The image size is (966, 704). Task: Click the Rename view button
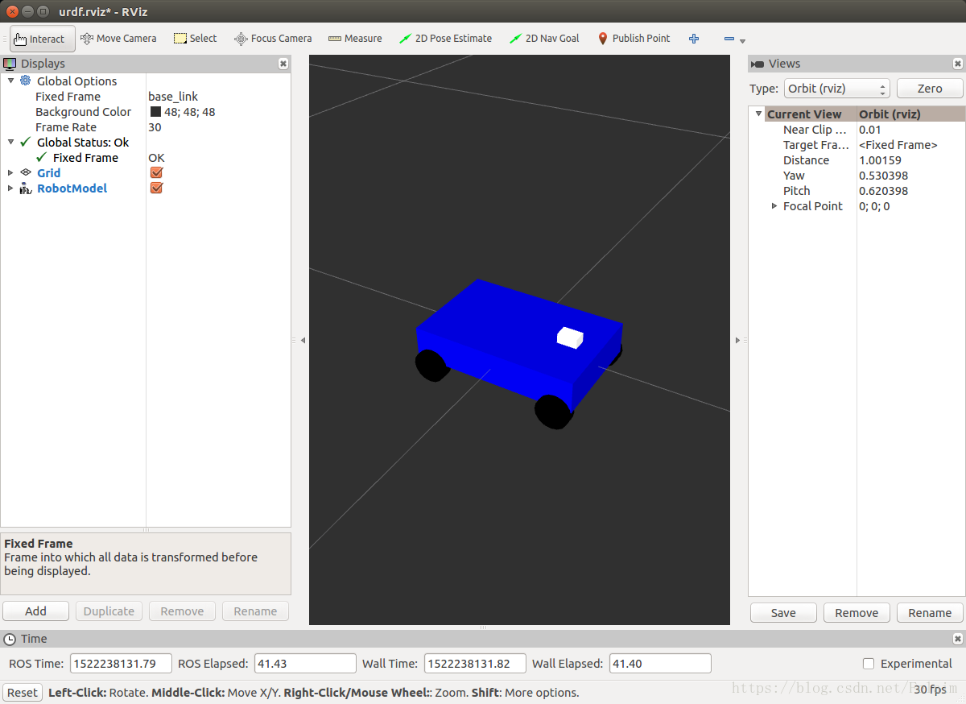[x=930, y=613]
